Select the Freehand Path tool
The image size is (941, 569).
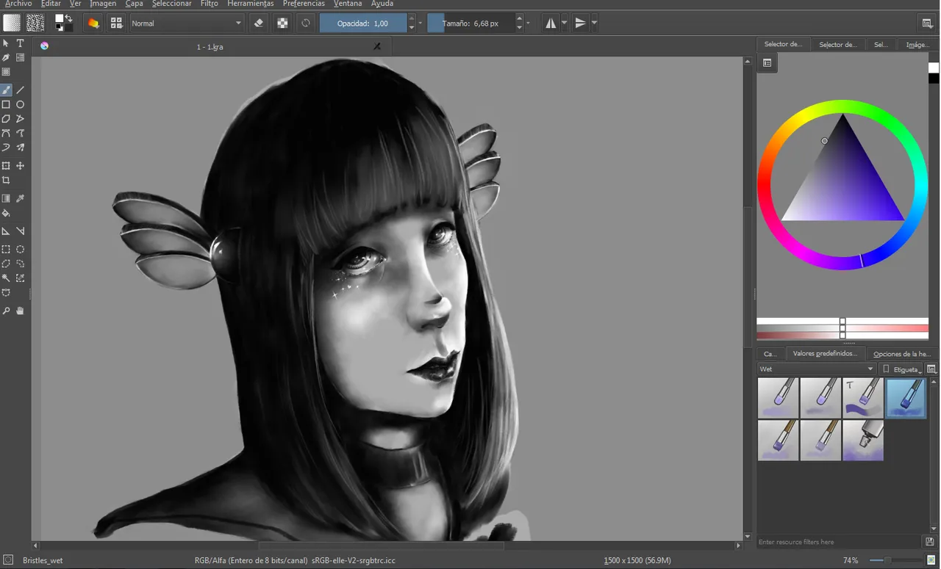pyautogui.click(x=21, y=133)
